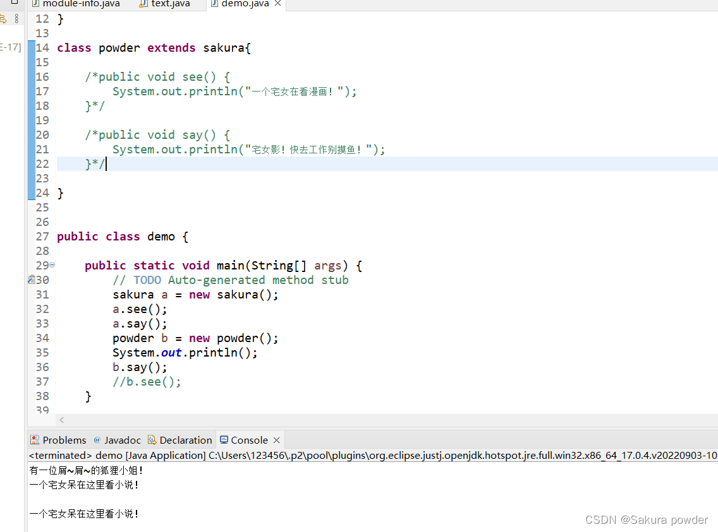
Task: Collapse the main method fold marker at line 29
Action: point(51,265)
